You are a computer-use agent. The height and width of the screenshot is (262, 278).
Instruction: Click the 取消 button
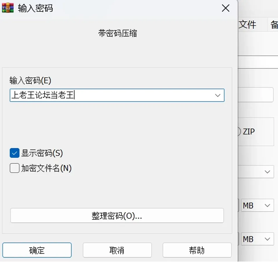(117, 250)
